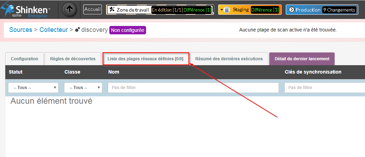The height and width of the screenshot is (157, 365).
Task: Click the Nom filter text field
Action: click(193, 88)
